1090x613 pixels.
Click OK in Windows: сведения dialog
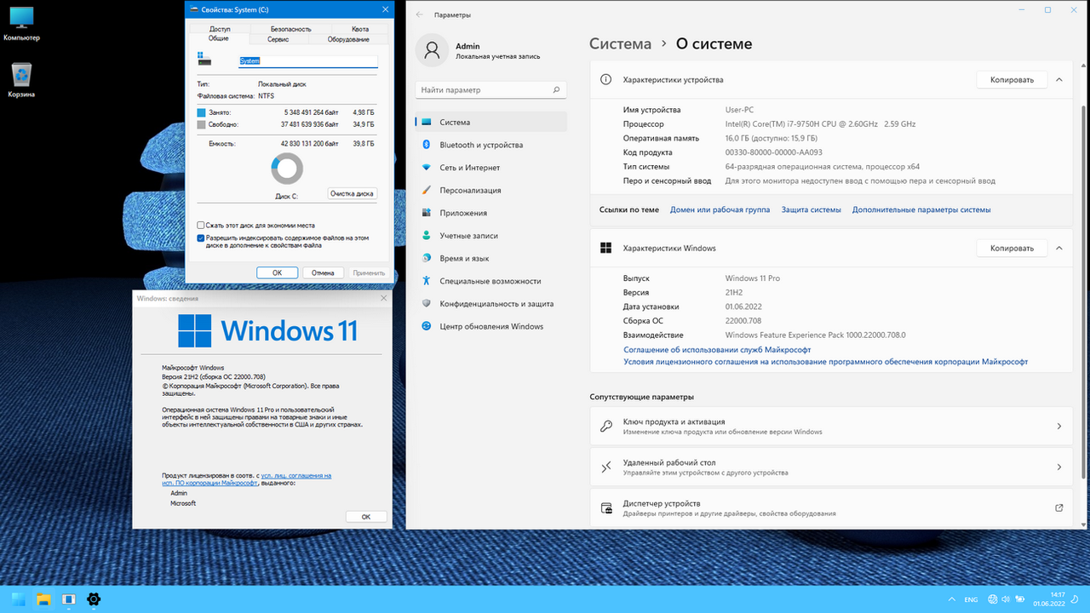[366, 517]
